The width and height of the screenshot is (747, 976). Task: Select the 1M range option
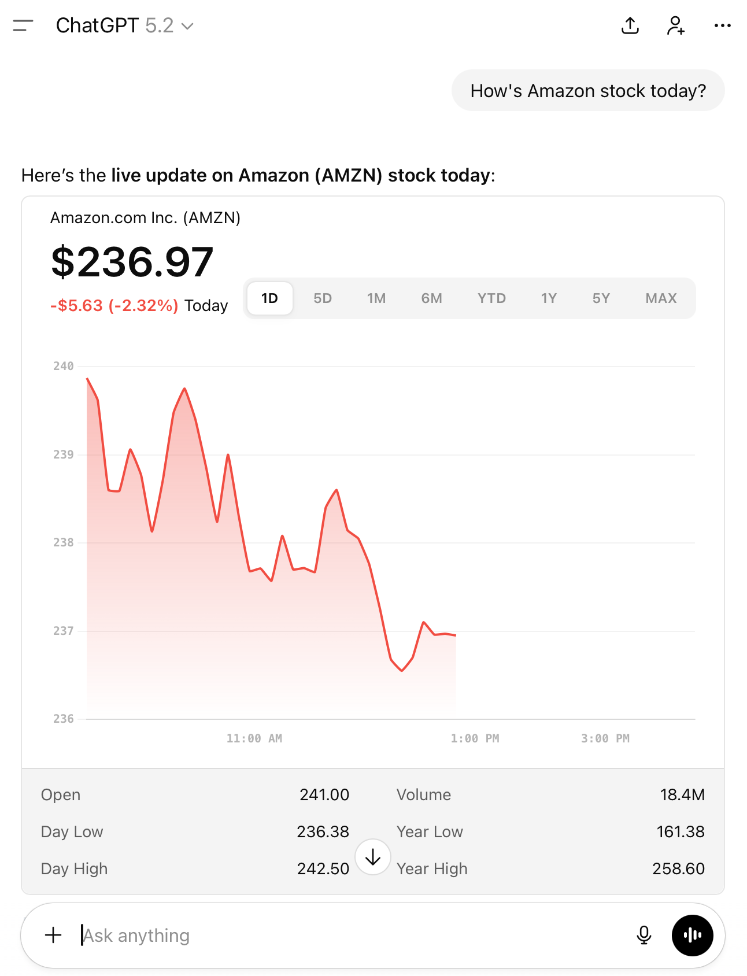[376, 298]
